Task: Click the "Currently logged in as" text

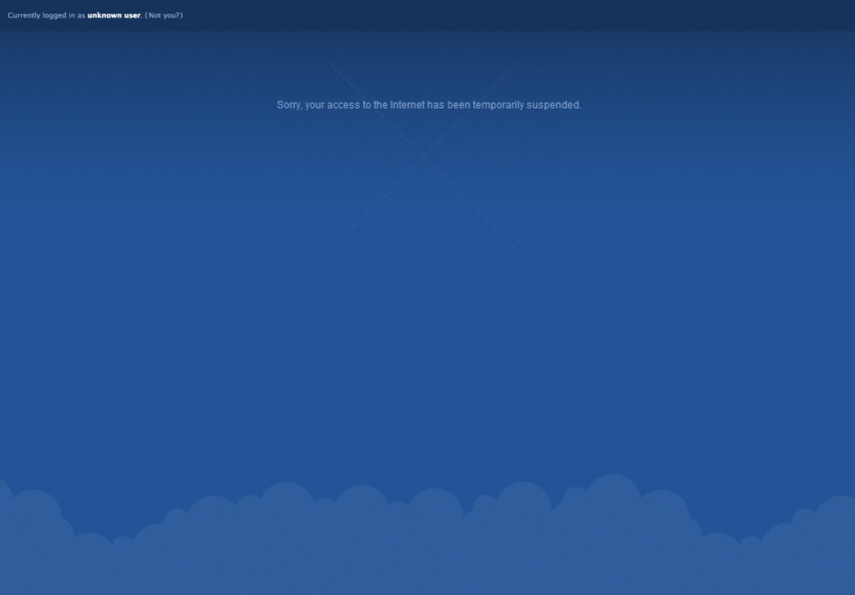Action: (x=47, y=15)
